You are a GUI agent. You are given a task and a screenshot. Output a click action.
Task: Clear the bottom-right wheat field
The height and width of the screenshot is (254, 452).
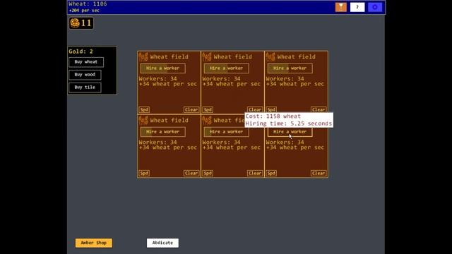319,173
